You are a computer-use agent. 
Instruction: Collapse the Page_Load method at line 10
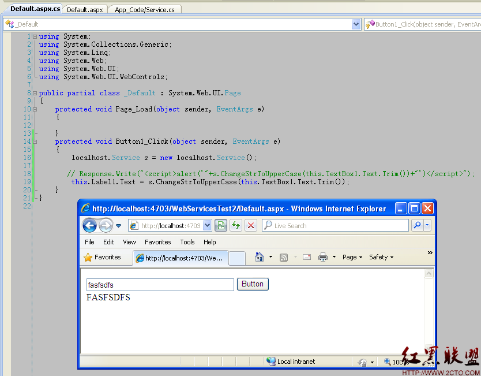click(x=35, y=109)
